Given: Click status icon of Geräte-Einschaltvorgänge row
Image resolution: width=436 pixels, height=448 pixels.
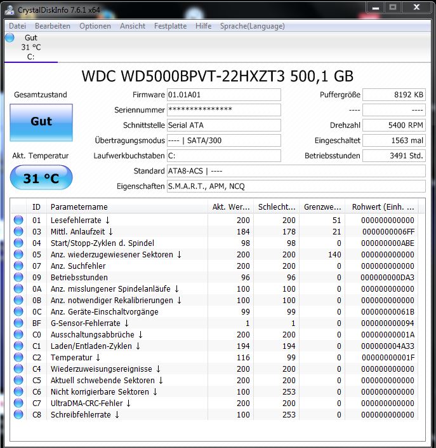Looking at the screenshot, I should tap(18, 311).
